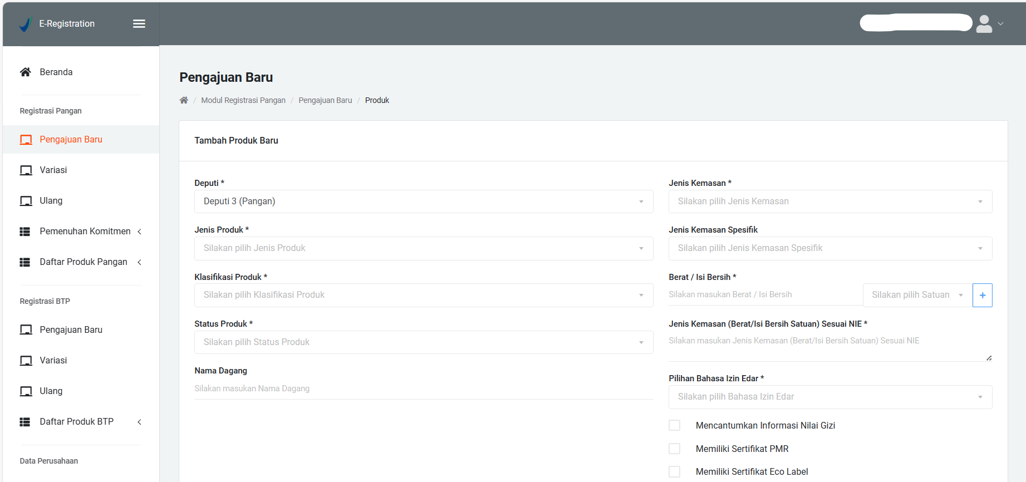Expand the Jenis Kemasan dropdown
This screenshot has height=482, width=1026.
click(x=829, y=201)
